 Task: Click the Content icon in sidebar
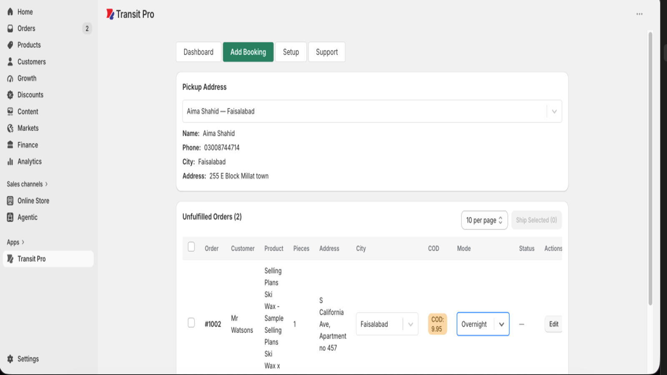click(x=10, y=112)
